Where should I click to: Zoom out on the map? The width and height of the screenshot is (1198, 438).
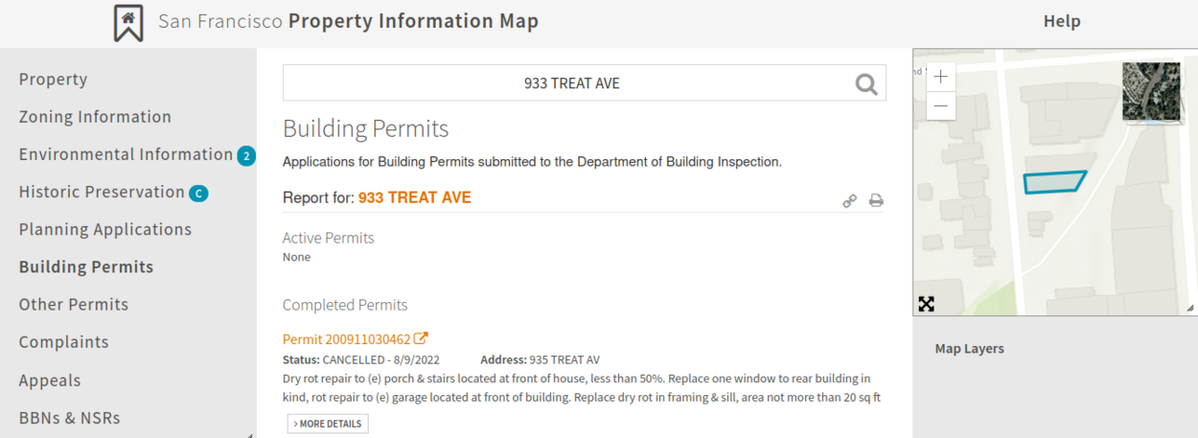click(x=941, y=105)
